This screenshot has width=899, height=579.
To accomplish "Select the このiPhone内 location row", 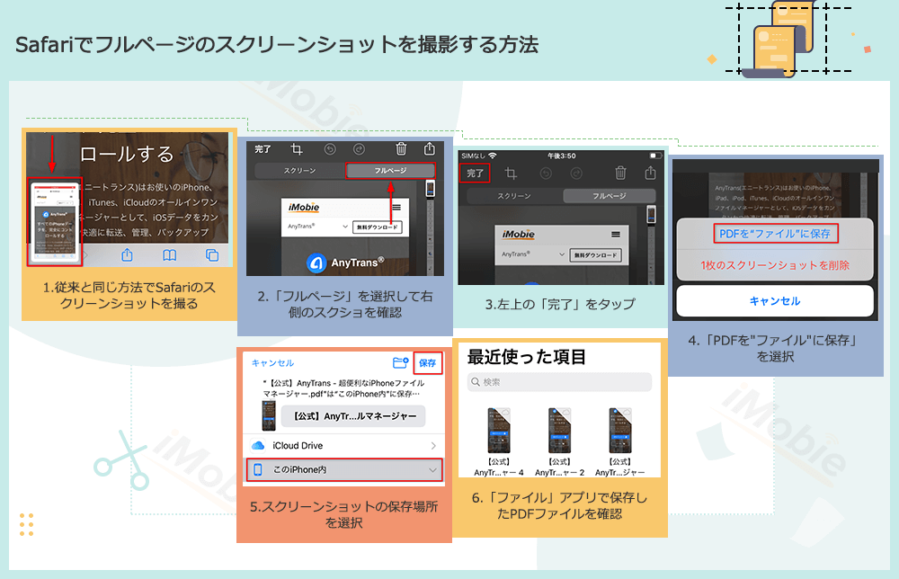I will pos(344,469).
